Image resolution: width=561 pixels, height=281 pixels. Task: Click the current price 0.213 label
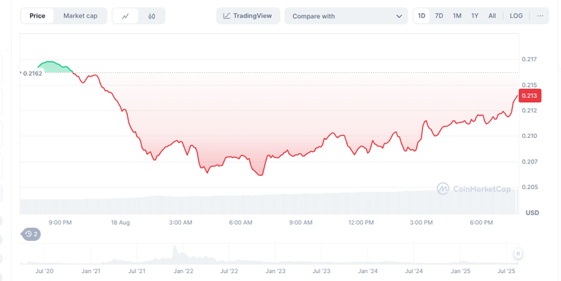click(530, 96)
